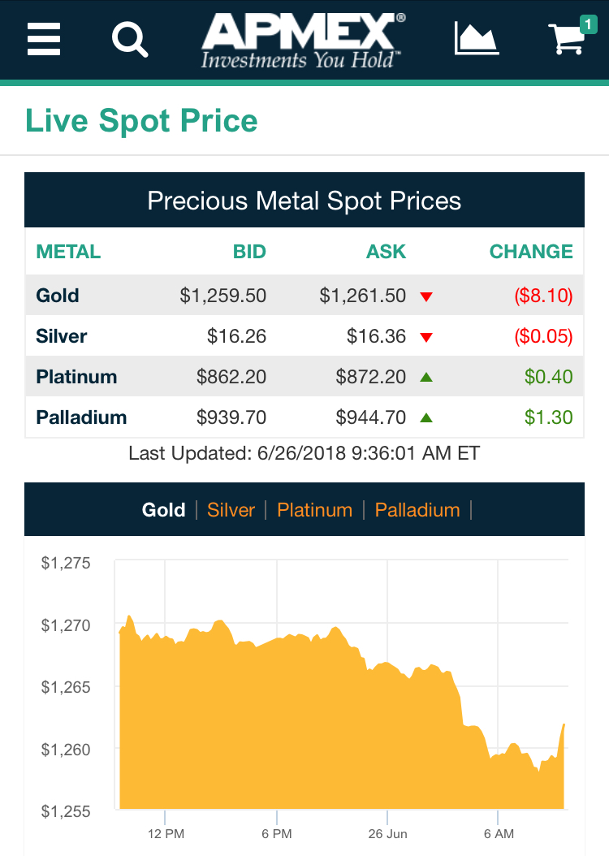Switch chart to the Silver tab
Screen dimensions: 609x856
(231, 510)
